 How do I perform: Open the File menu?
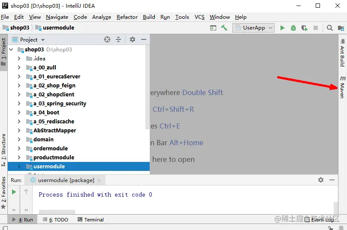pyautogui.click(x=5, y=17)
